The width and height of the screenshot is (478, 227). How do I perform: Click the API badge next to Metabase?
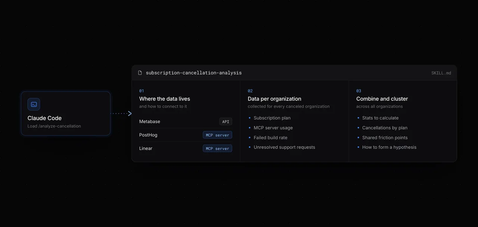(226, 122)
